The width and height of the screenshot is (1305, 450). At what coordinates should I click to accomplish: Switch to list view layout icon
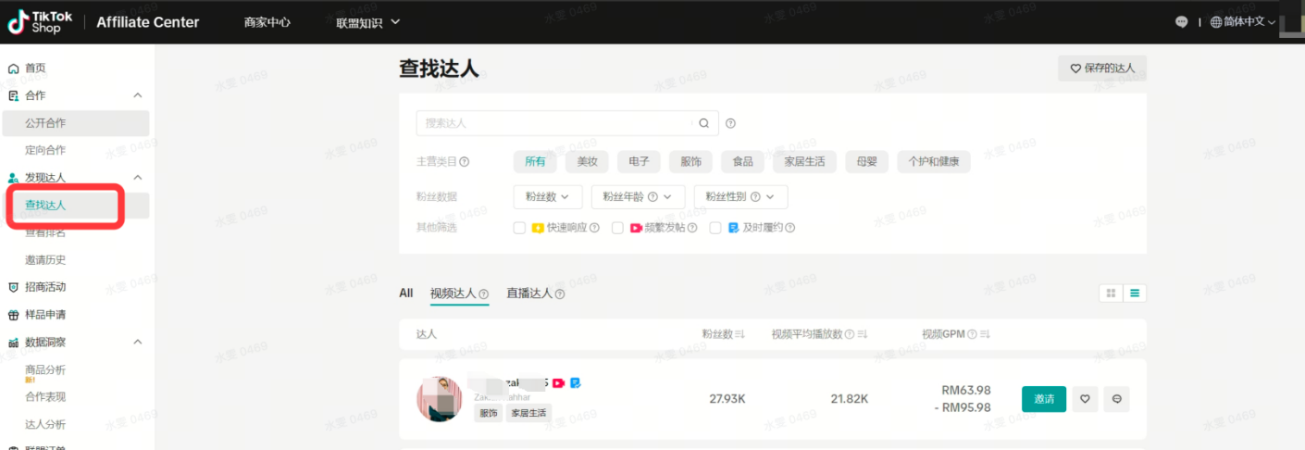[x=1135, y=294]
